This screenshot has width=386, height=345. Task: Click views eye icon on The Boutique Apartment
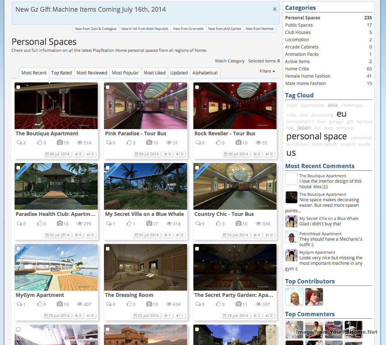tap(80, 143)
